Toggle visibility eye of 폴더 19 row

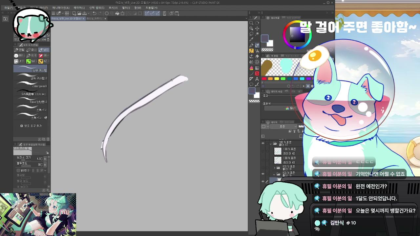click(x=263, y=174)
